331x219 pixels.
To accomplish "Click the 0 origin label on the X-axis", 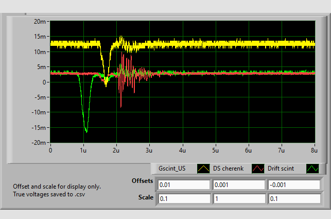I will (50, 150).
